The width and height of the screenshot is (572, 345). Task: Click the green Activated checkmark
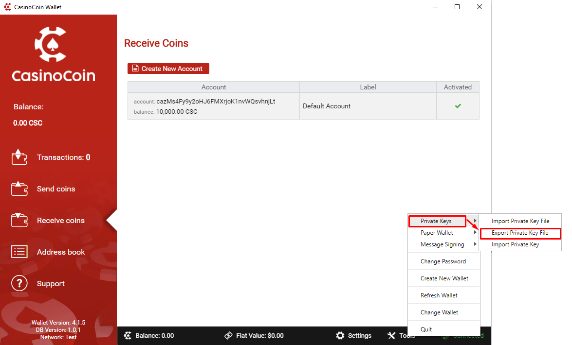(458, 106)
